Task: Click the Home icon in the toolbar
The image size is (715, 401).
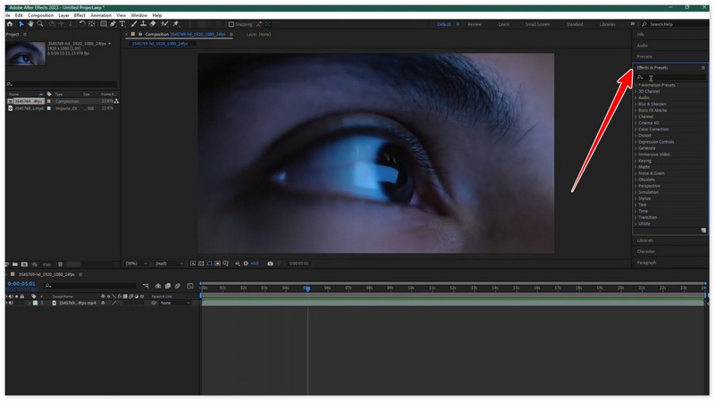Action: [10, 24]
